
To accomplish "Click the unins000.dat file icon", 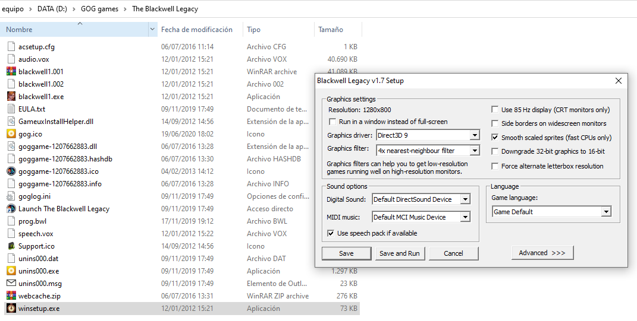I will coord(11,259).
